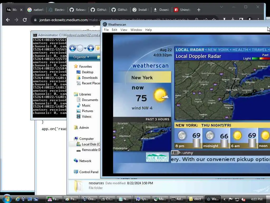This screenshot has width=270, height=203.
Task: Click the Action Center flag tray icon
Action: pos(230,199)
